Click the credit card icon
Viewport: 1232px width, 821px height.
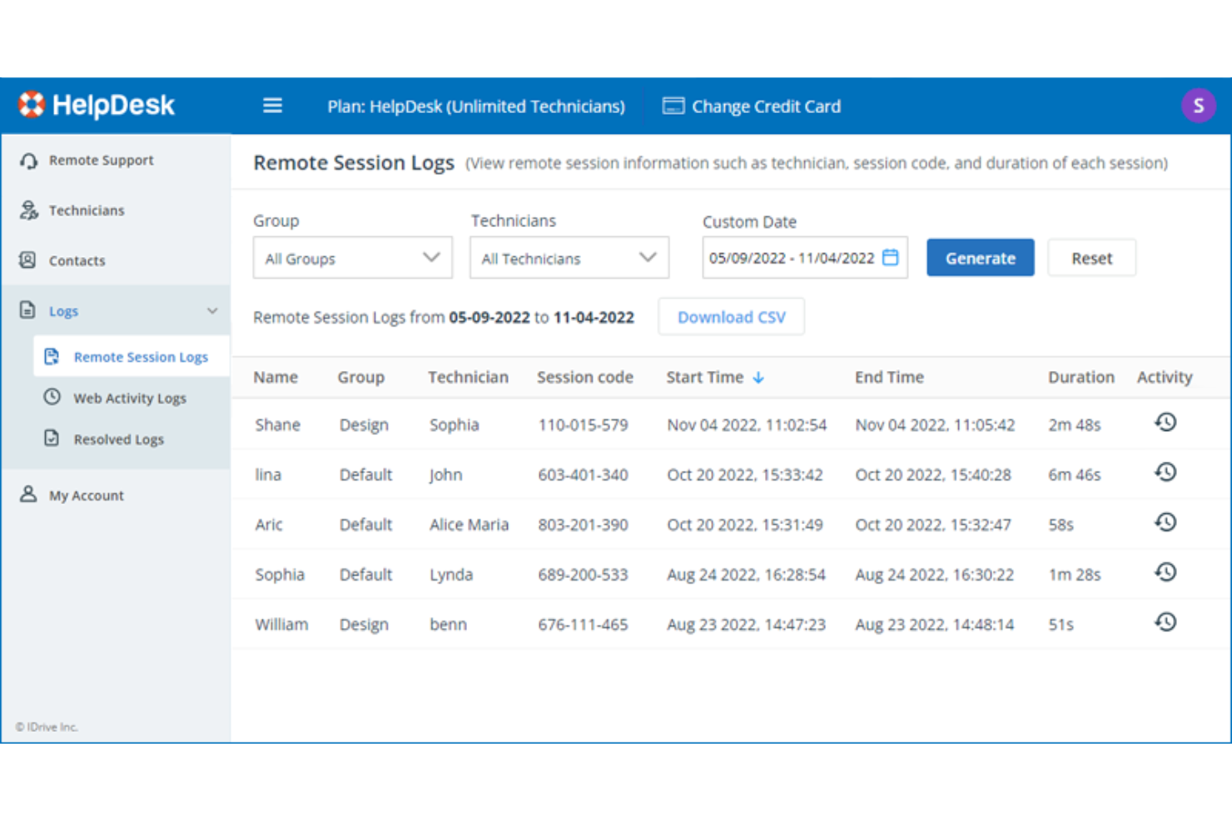coord(673,106)
